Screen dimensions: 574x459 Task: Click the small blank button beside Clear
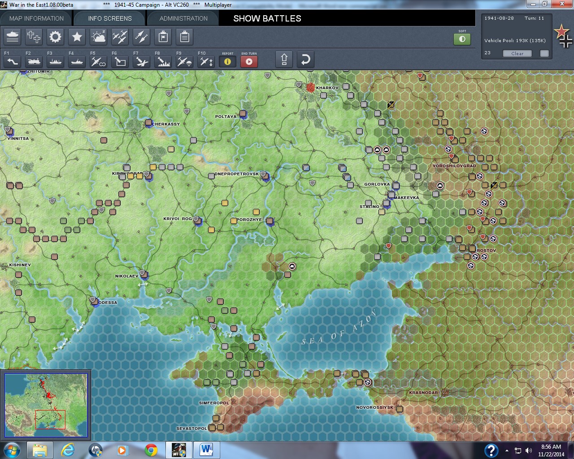click(544, 53)
